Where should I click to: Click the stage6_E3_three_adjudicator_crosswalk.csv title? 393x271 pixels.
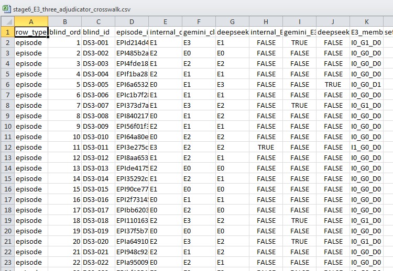tap(72, 9)
